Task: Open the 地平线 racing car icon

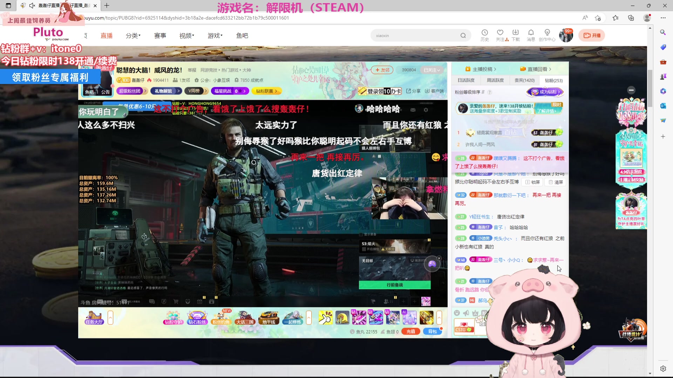Action: pos(268,318)
